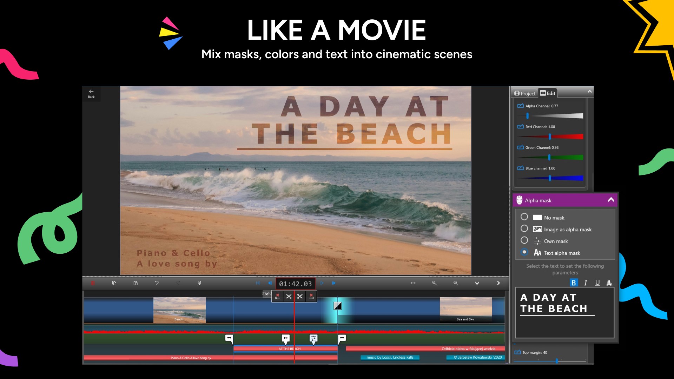This screenshot has height=379, width=674.
Task: Toggle underline text formatting
Action: coord(597,282)
